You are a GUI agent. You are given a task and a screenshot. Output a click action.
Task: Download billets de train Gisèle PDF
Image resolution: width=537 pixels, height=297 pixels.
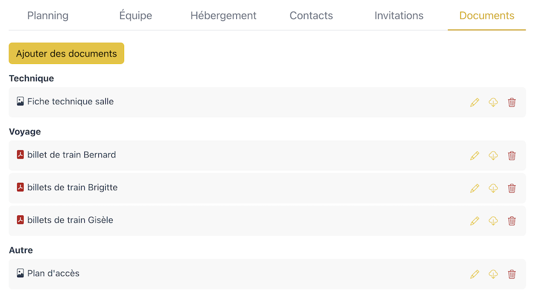tap(493, 221)
